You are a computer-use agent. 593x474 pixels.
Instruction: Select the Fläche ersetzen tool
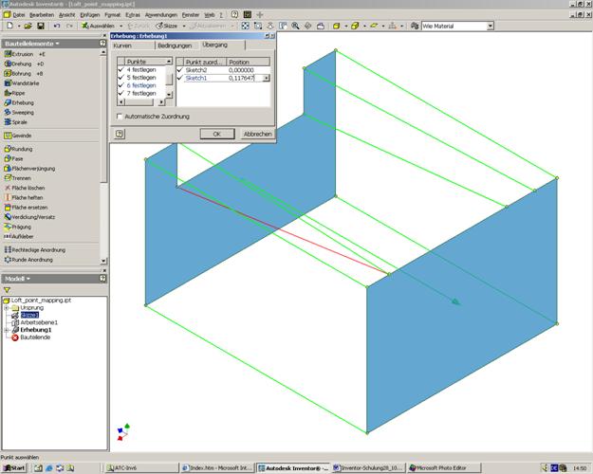click(x=26, y=208)
